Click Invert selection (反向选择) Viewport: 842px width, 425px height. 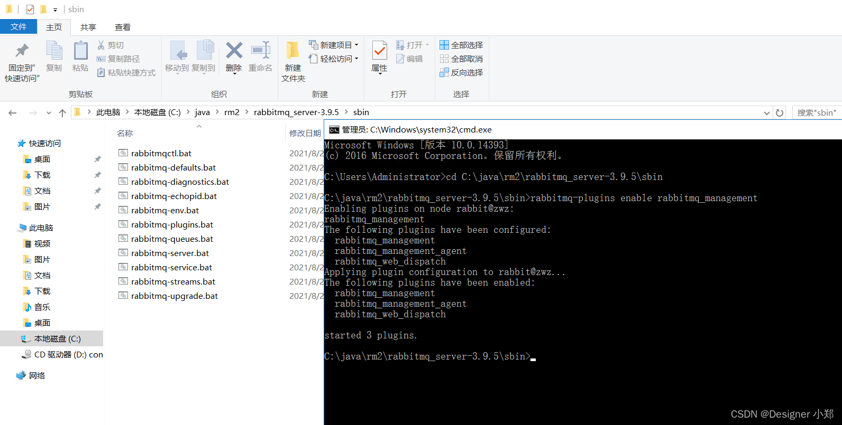[x=461, y=73]
